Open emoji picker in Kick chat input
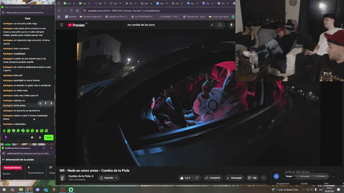Screen dimensions: 344x193 pos(32,138)
